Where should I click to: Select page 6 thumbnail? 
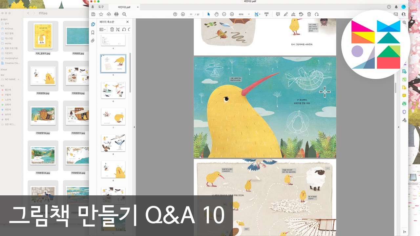pos(113,90)
